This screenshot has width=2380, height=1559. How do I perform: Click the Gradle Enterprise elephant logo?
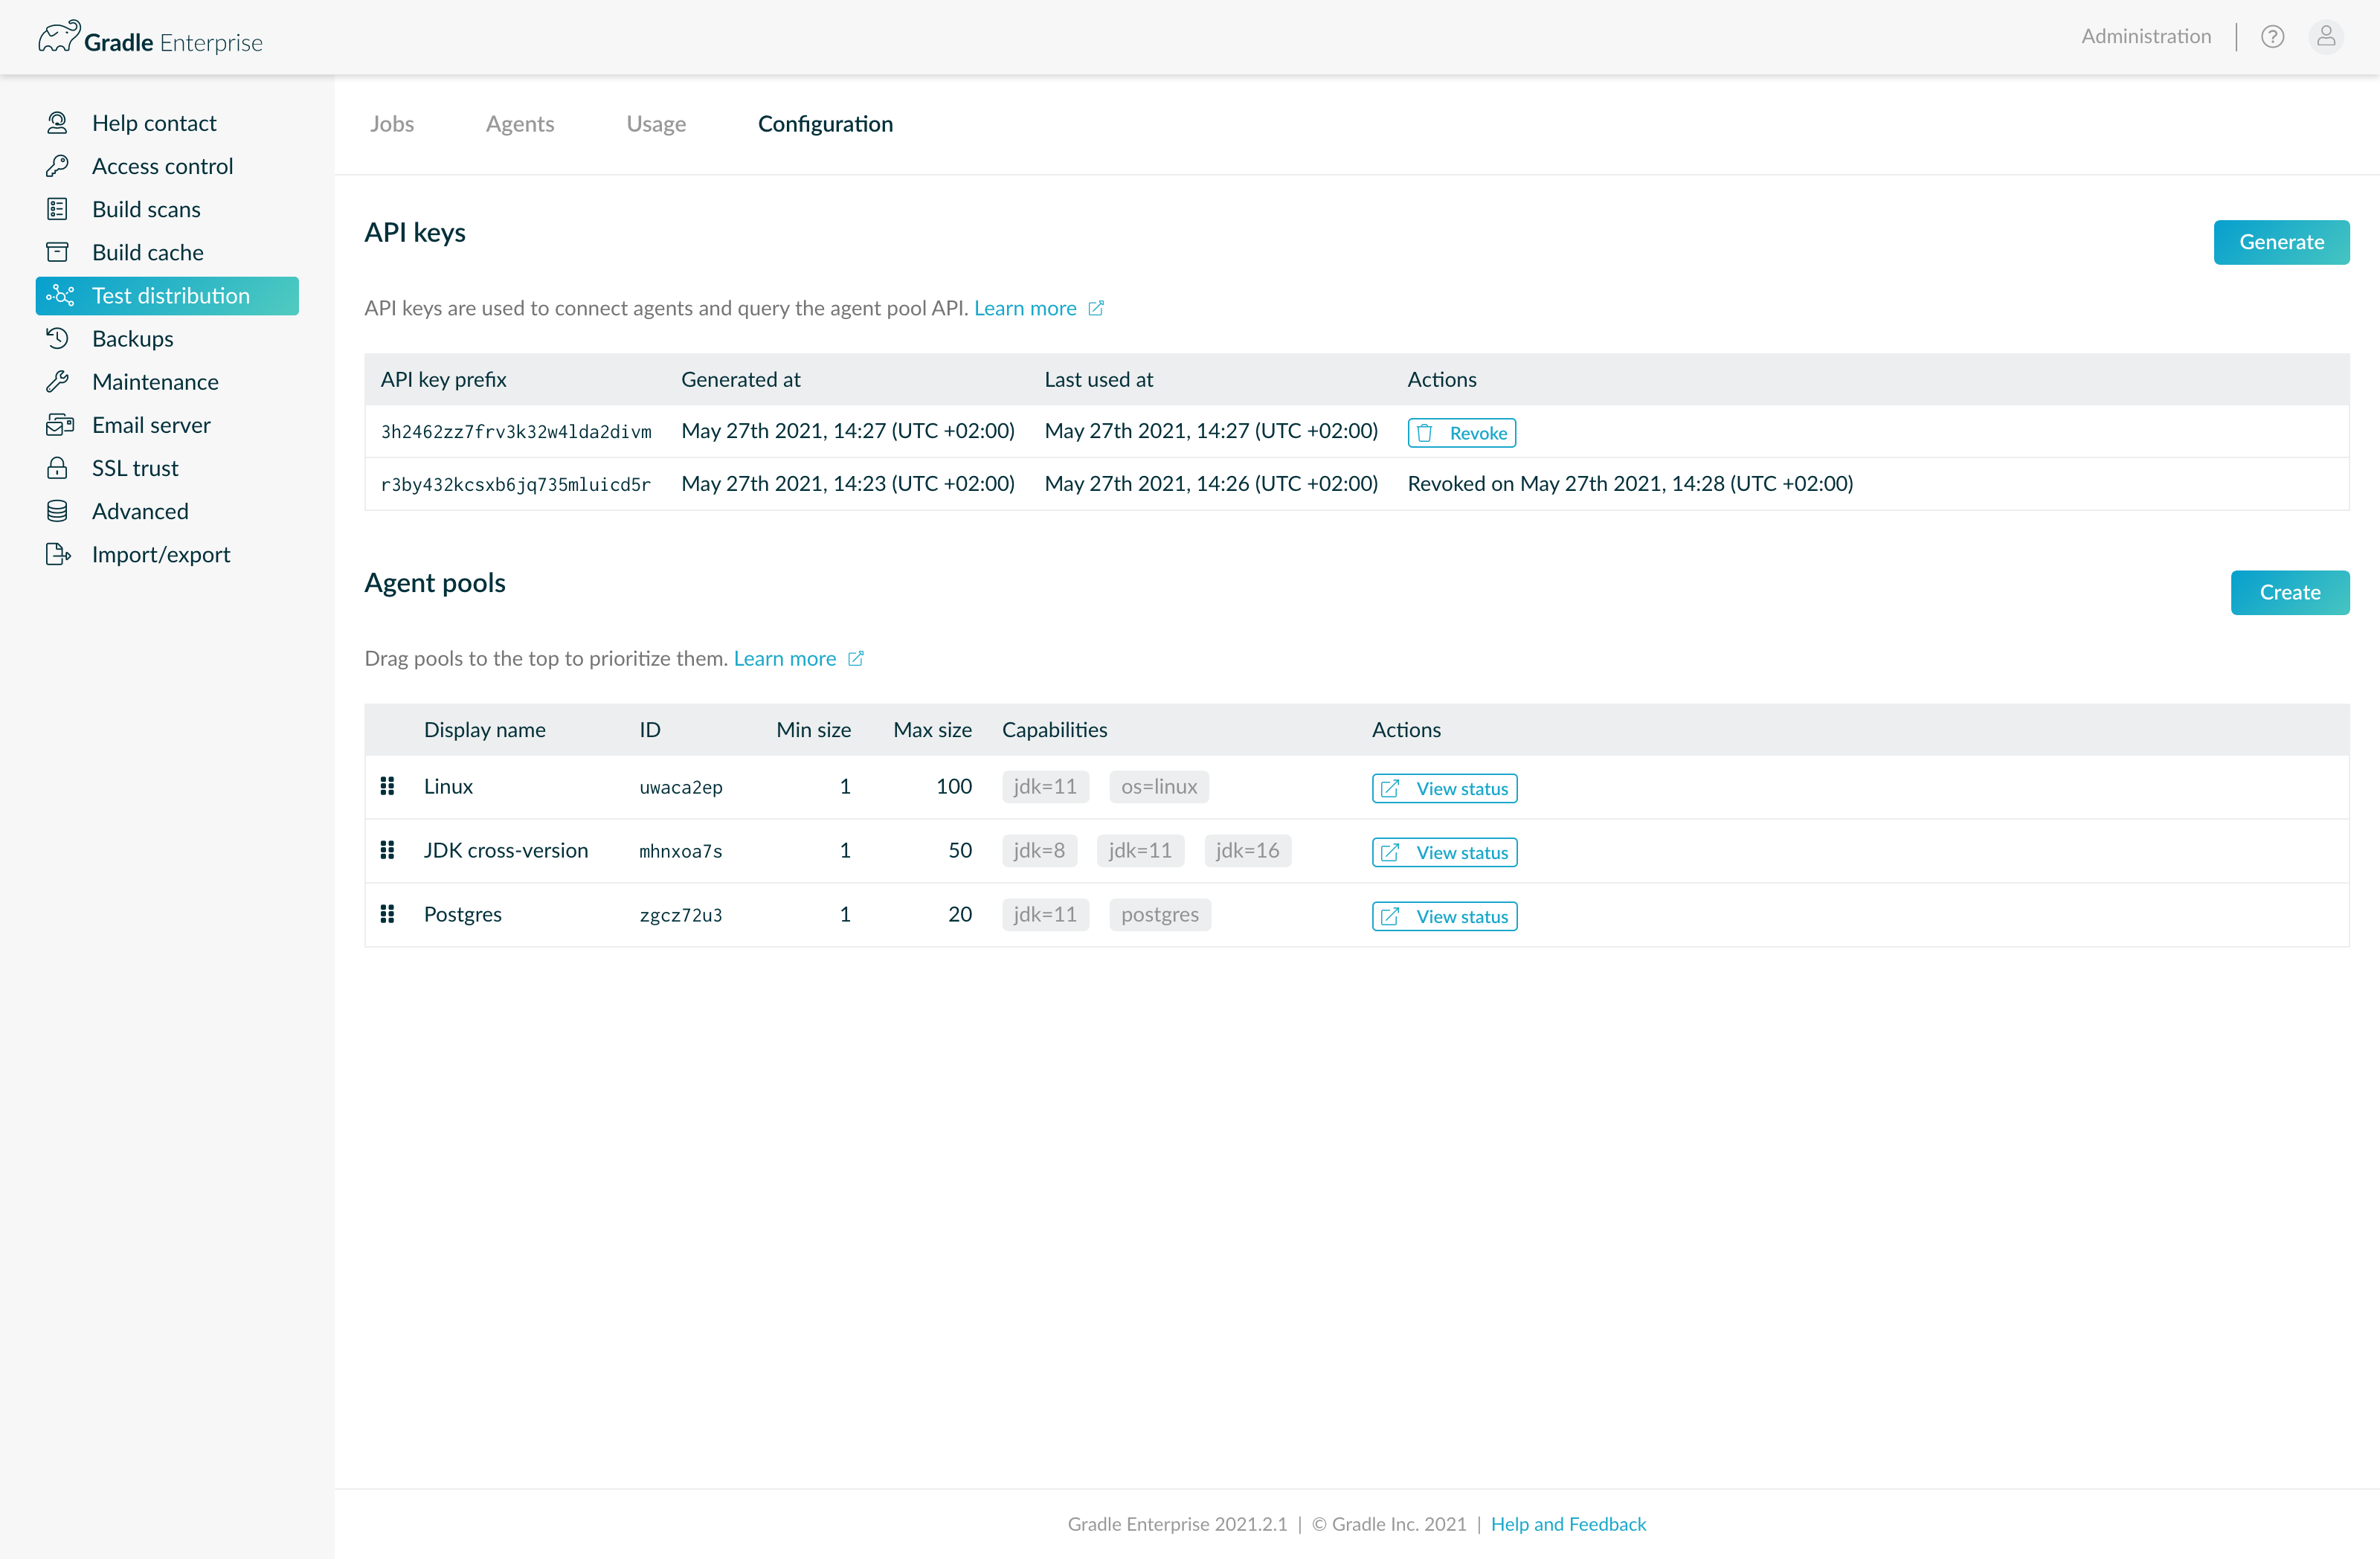[59, 36]
